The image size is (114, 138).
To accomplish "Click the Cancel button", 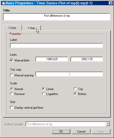I will click(x=81, y=132).
